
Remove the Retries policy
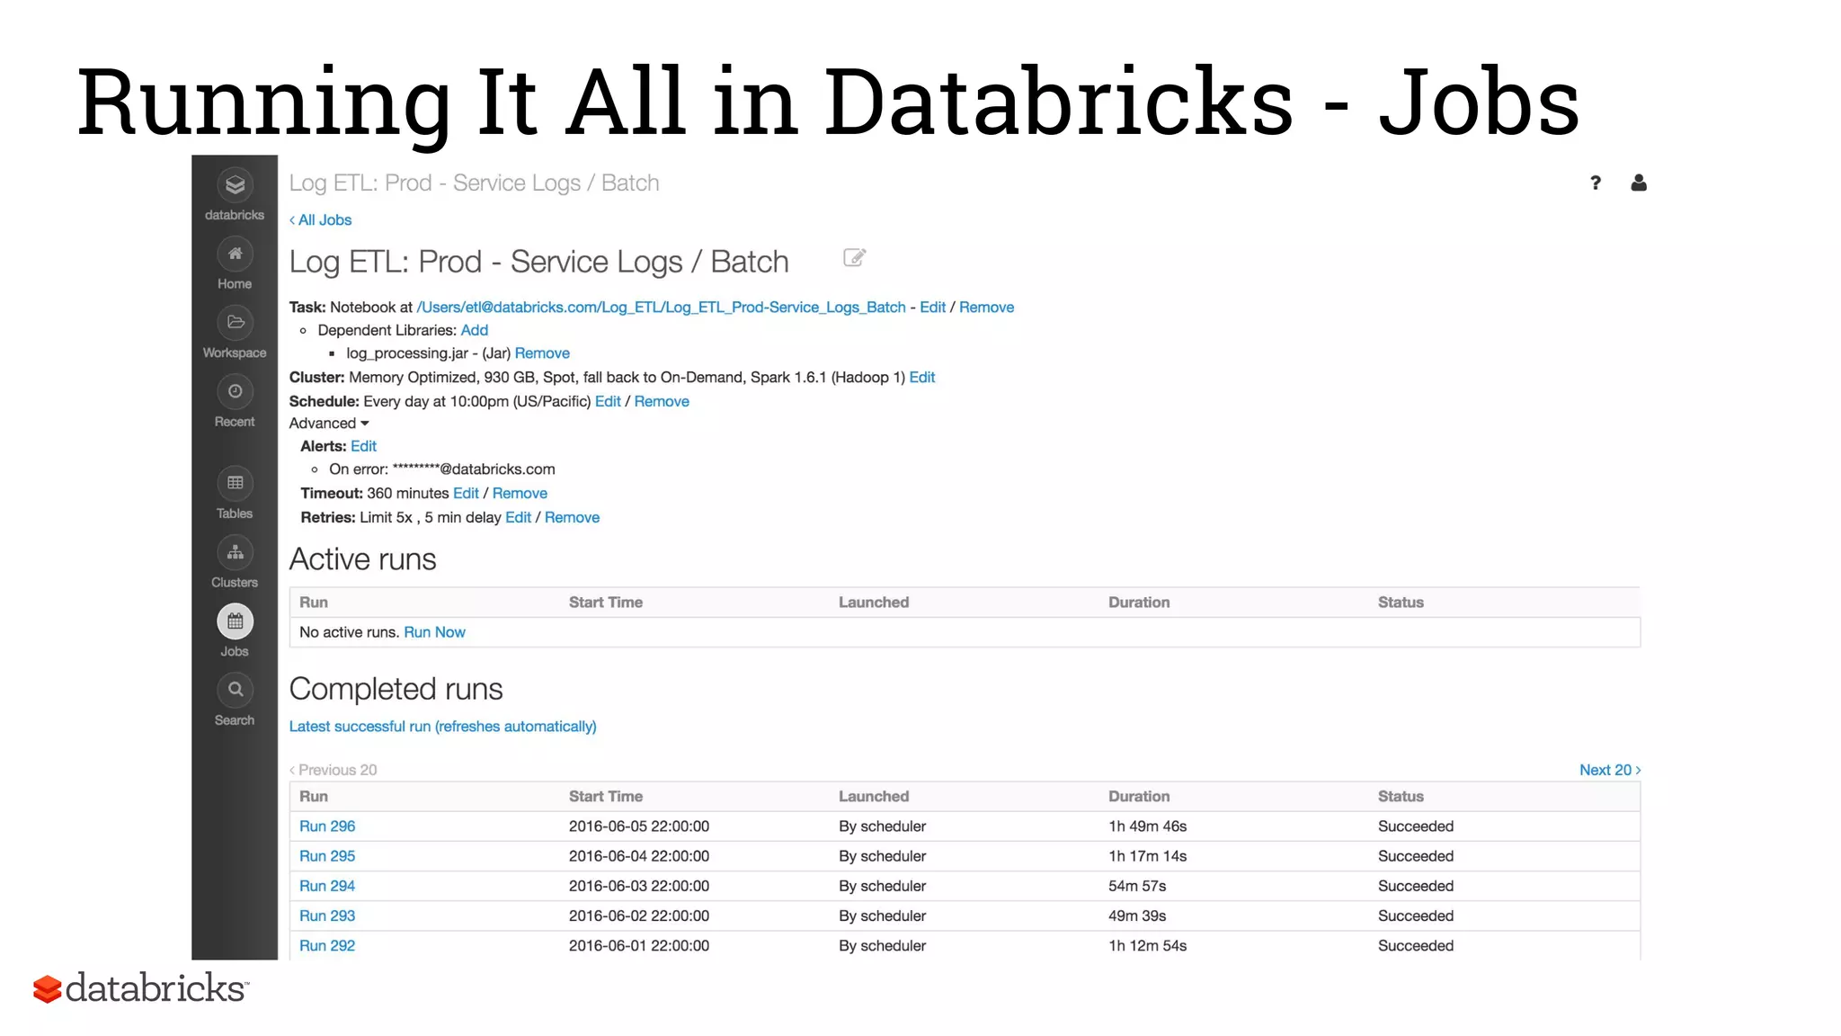572,518
